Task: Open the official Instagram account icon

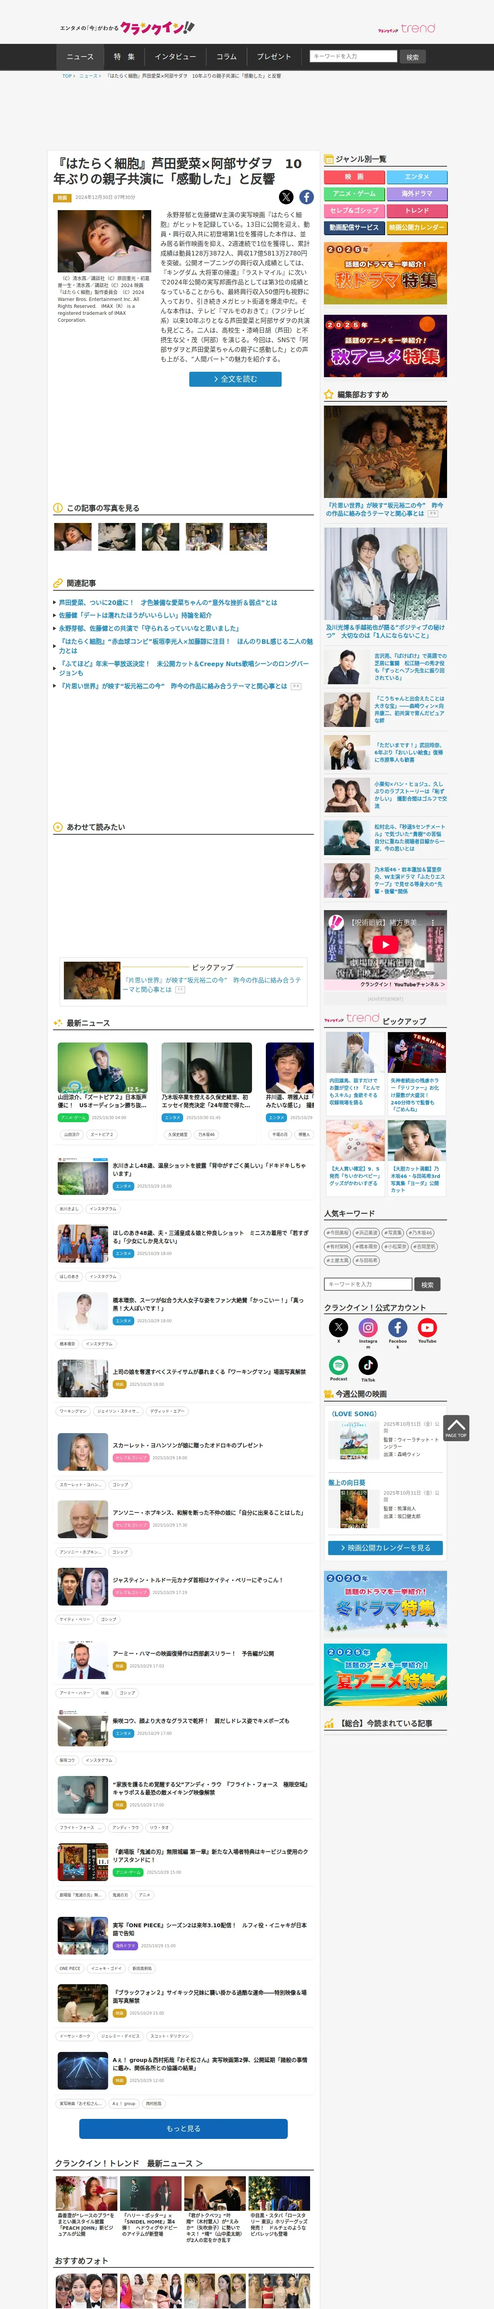Action: click(x=369, y=1328)
